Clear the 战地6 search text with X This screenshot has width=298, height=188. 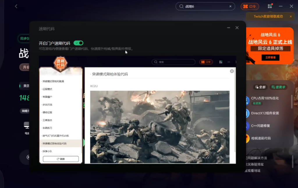coord(231,6)
